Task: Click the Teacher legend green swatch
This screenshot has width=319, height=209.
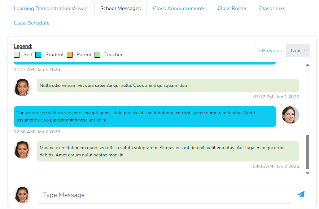Action: [x=97, y=55]
